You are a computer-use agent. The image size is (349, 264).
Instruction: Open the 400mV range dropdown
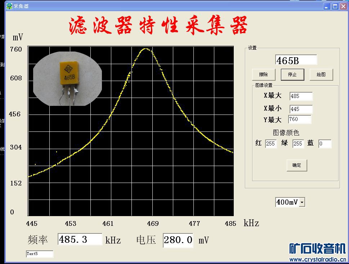click(x=302, y=202)
